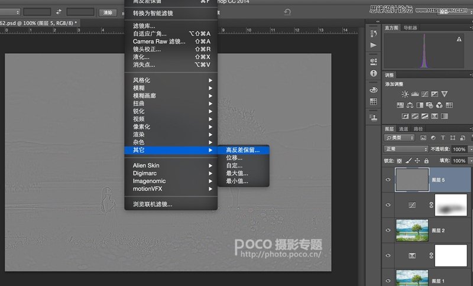Add a Color Lookup adjustment
The width and height of the screenshot is (473, 286).
(449, 105)
